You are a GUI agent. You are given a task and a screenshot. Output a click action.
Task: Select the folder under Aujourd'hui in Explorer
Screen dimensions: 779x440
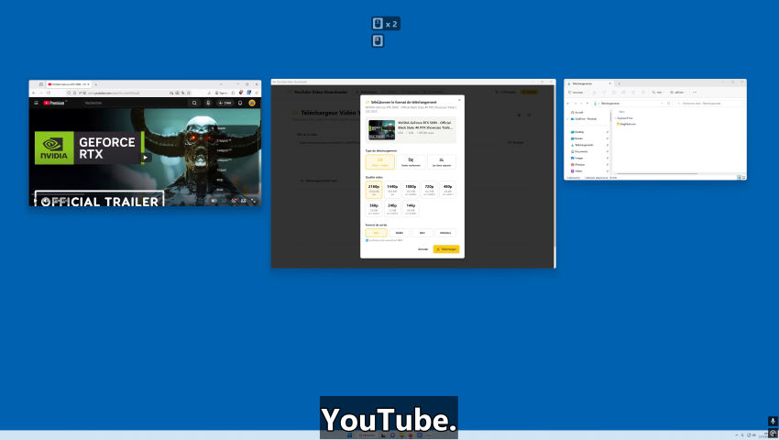click(627, 124)
